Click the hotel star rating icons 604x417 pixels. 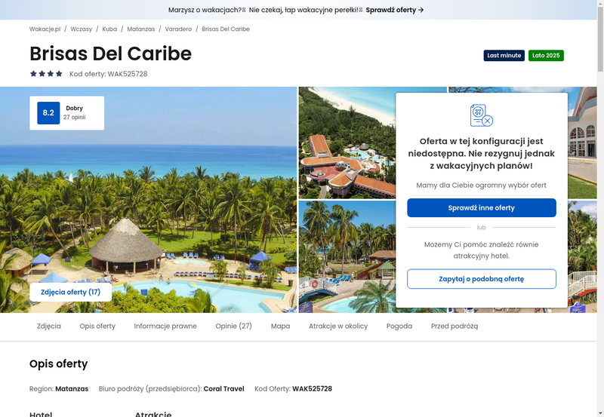coord(46,73)
